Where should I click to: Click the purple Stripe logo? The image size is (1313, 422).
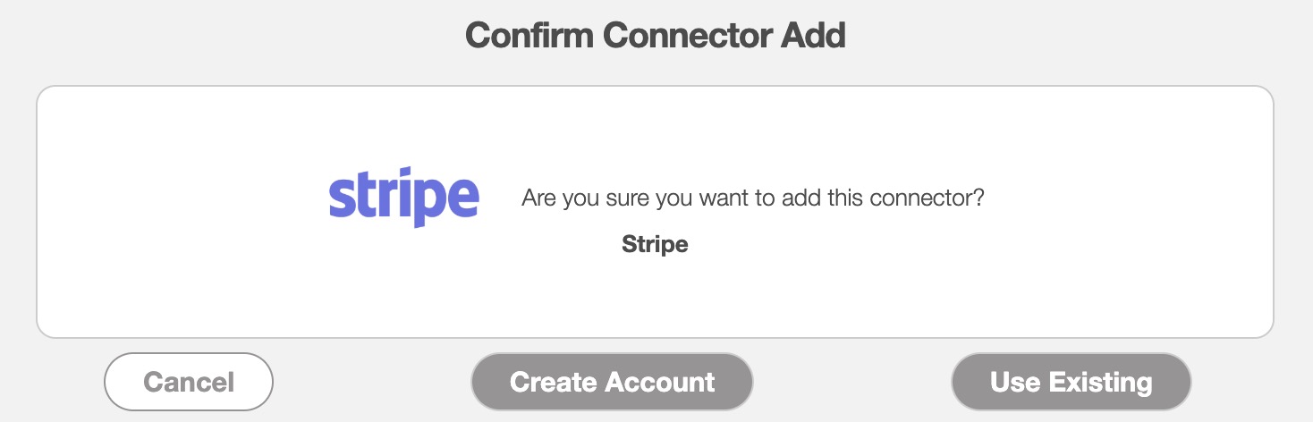pos(403,196)
